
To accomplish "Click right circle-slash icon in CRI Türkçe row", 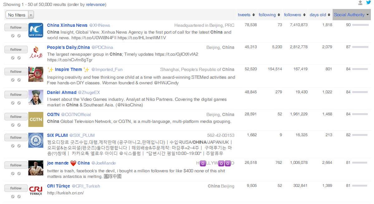I will click(19, 197).
